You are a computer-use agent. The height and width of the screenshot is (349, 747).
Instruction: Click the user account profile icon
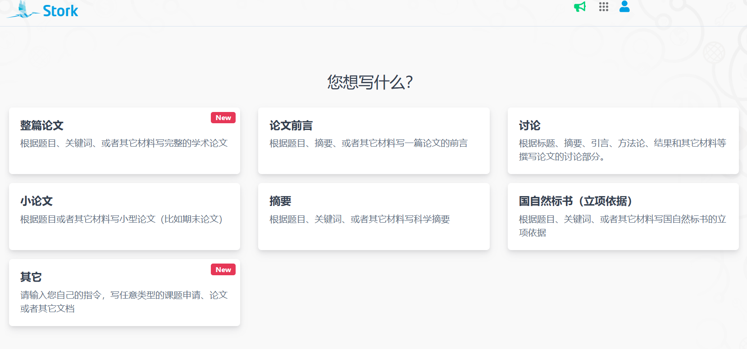click(x=624, y=6)
